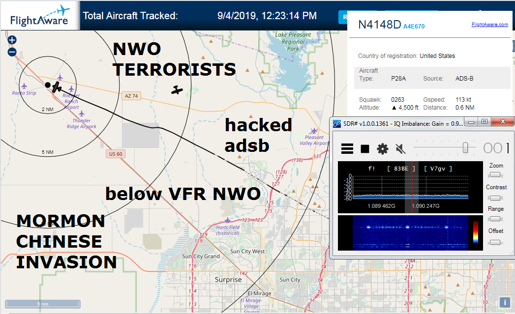
Task: Click the SDR# app icon in title bar
Action: (337, 124)
